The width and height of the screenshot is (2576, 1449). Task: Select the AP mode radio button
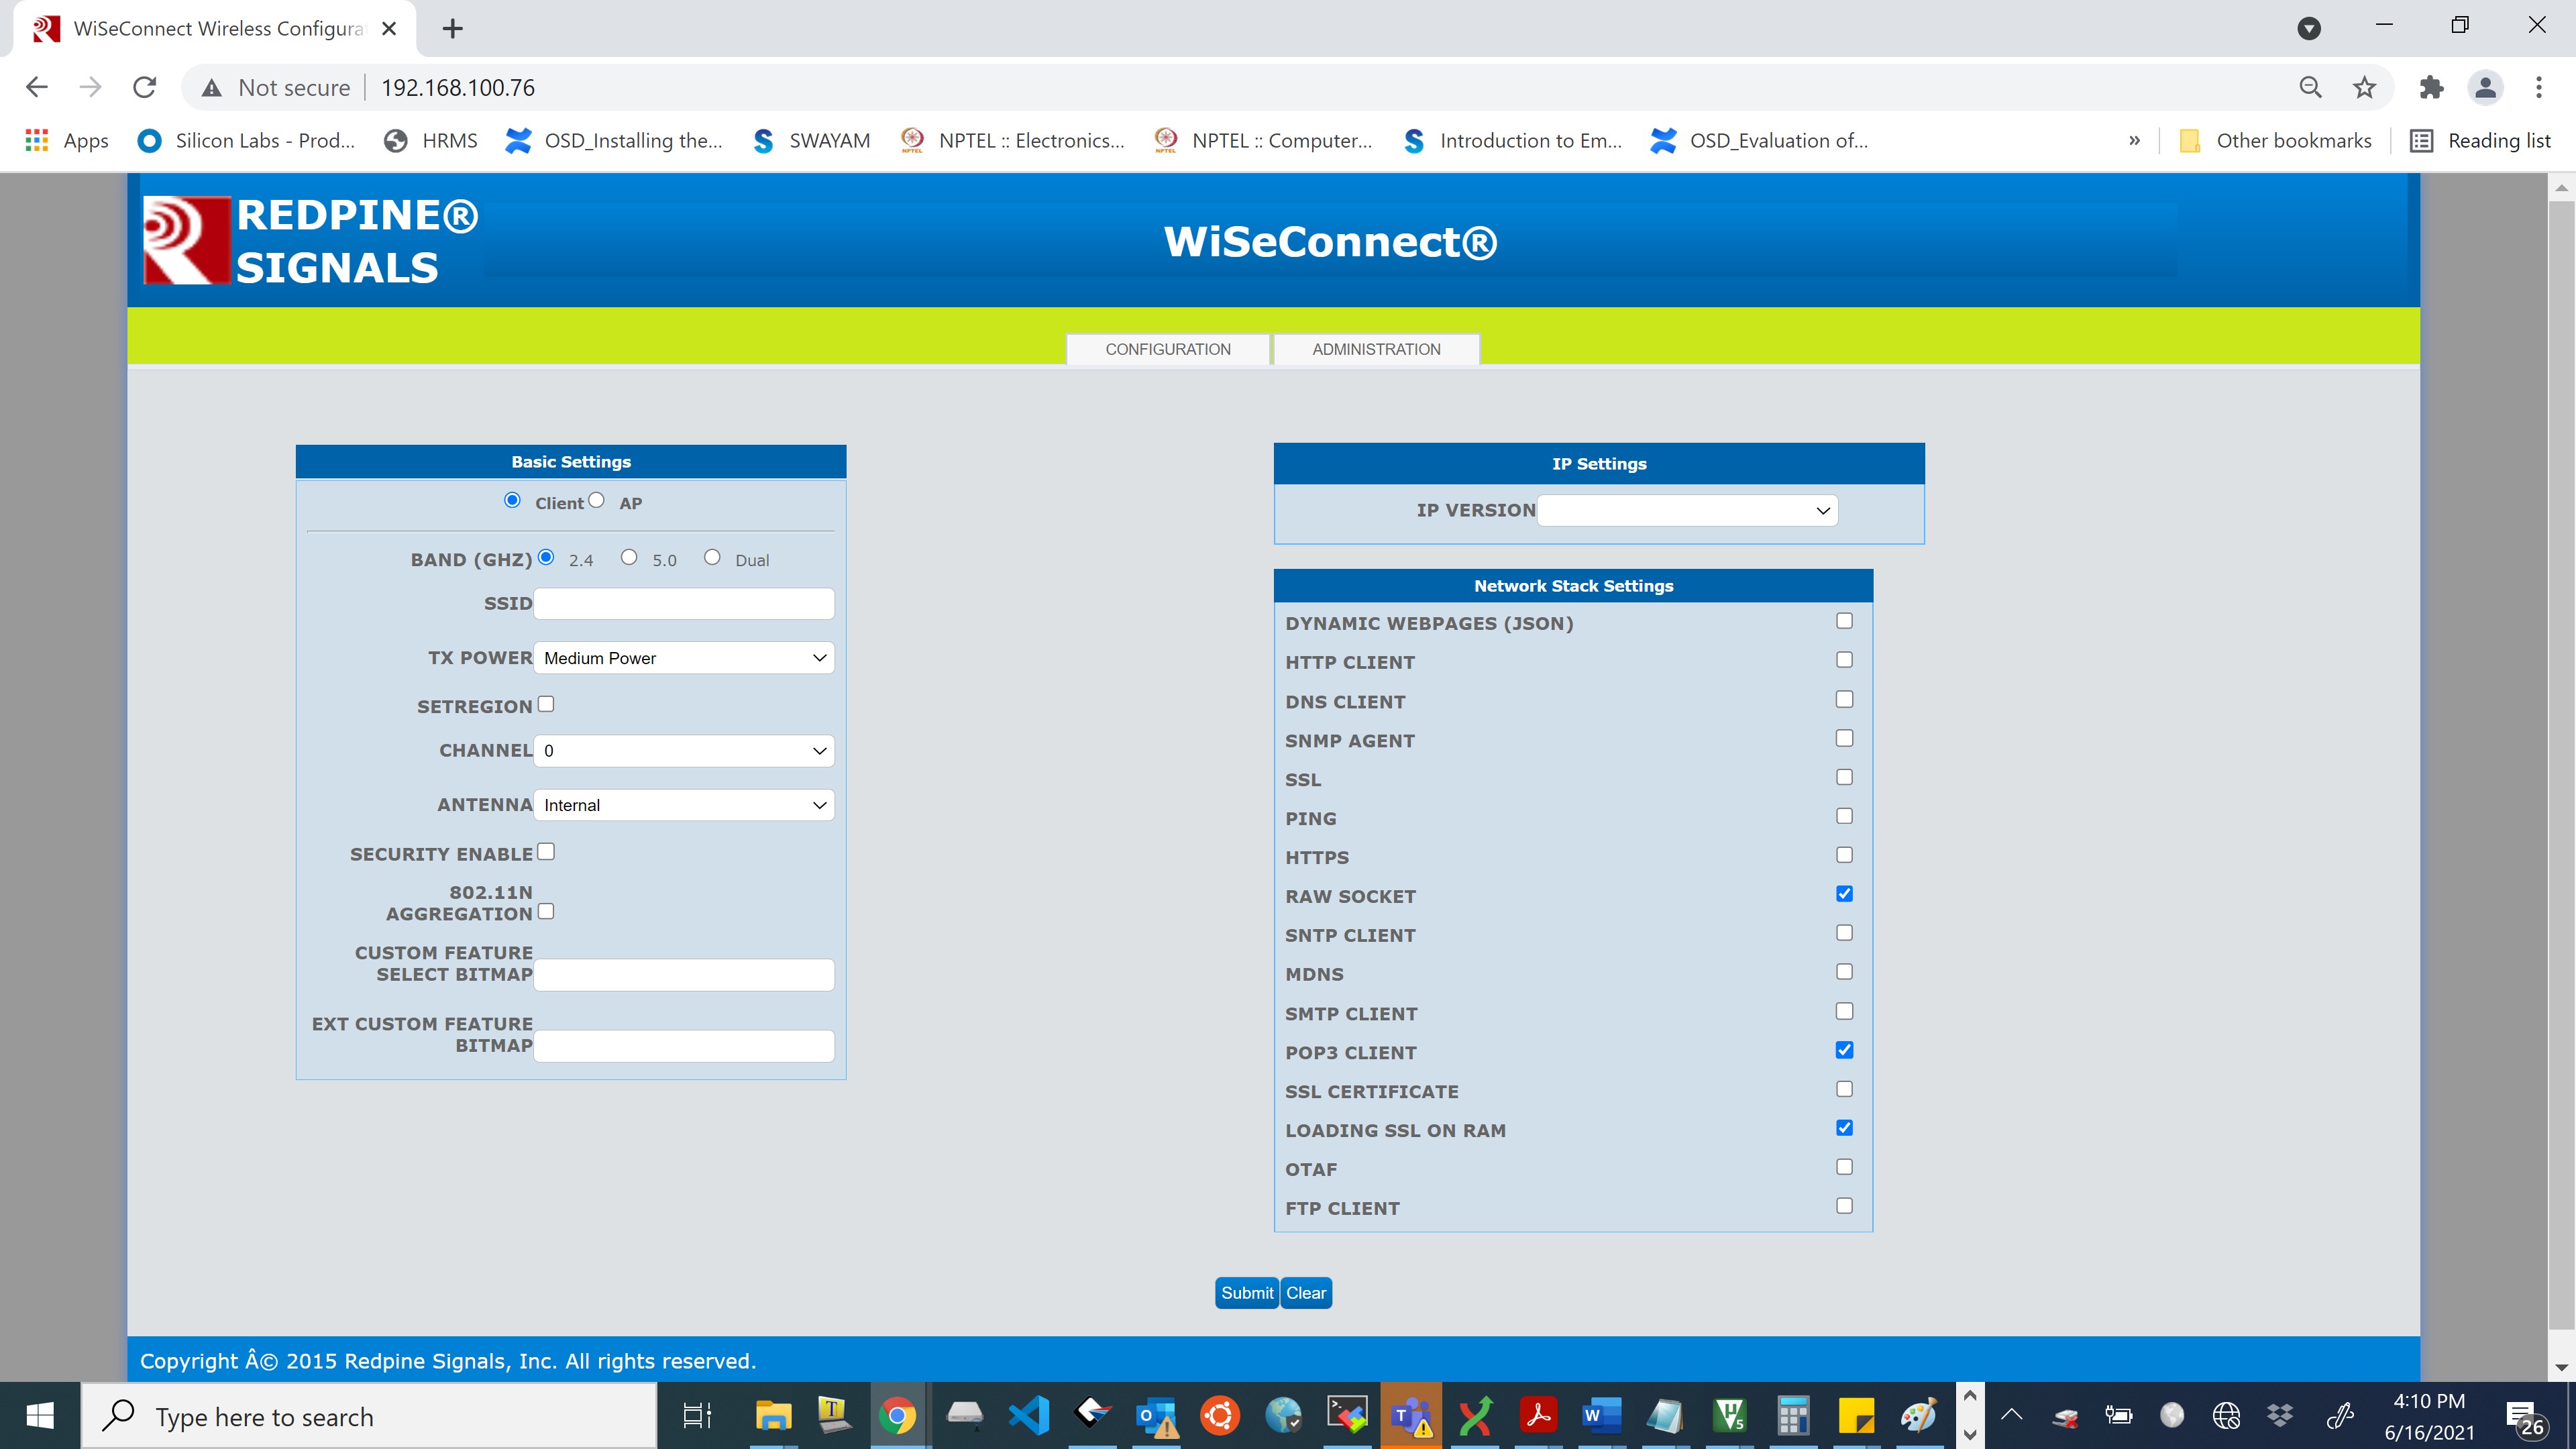point(597,500)
